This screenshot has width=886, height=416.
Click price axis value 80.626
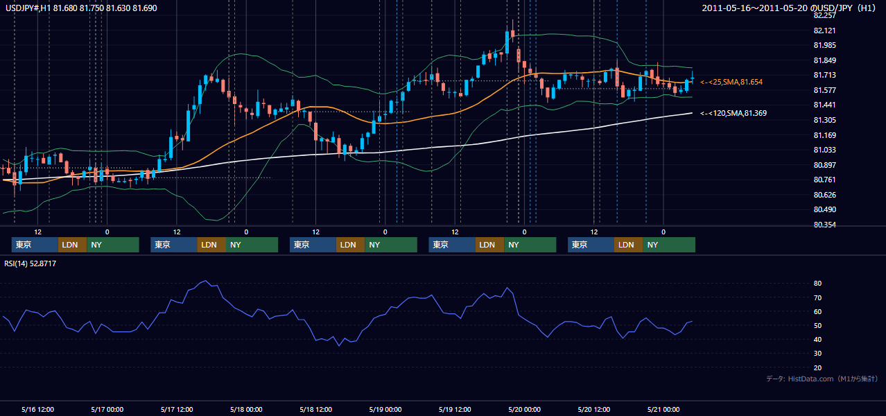[x=824, y=195]
